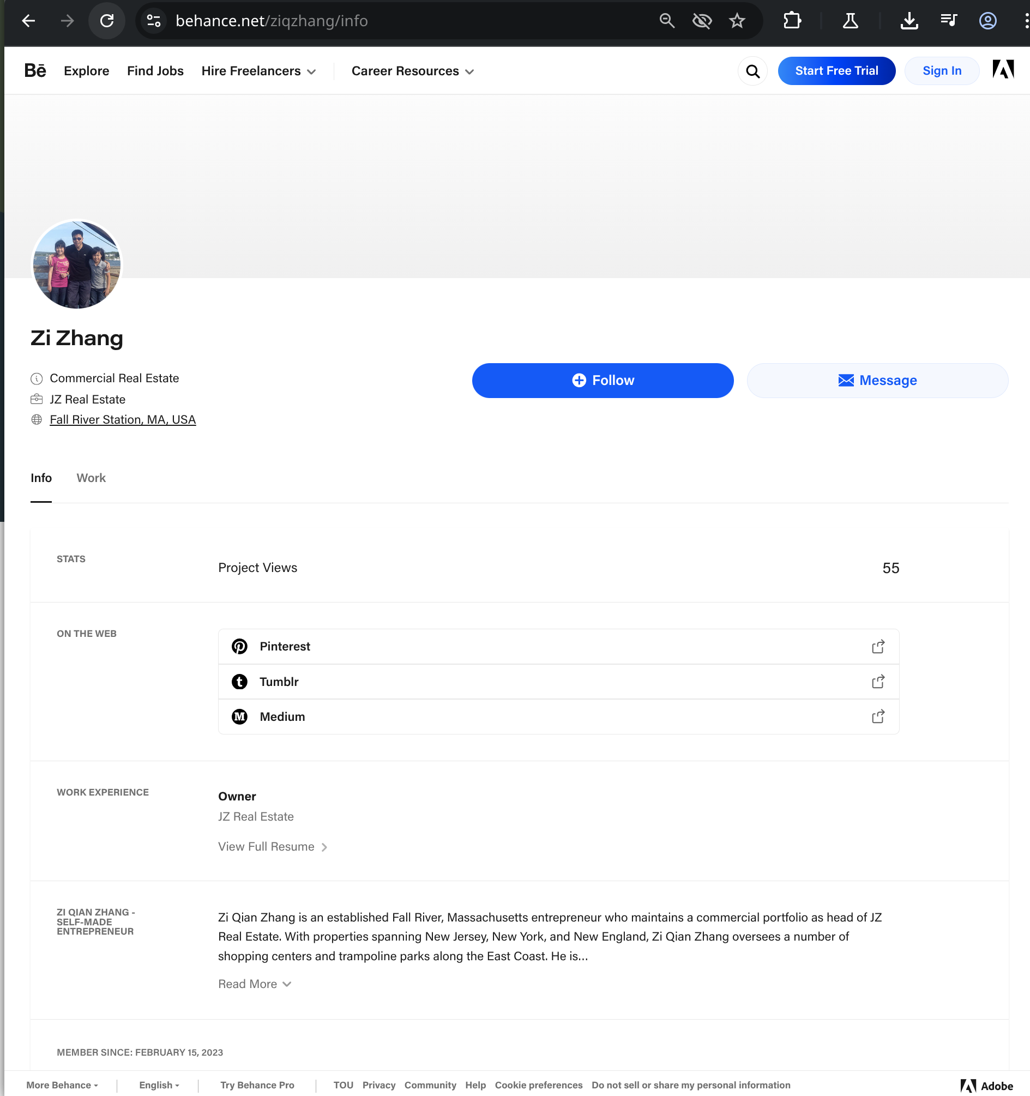Open Cookie preferences footer link

(539, 1085)
